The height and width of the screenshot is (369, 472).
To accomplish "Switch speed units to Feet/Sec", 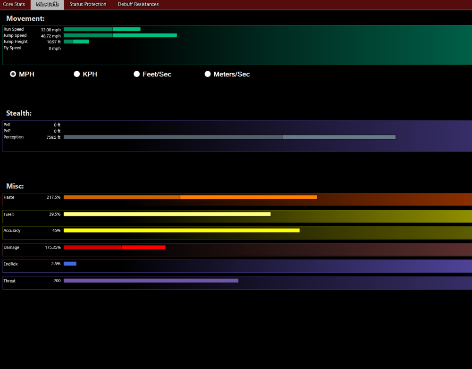I will [x=137, y=74].
